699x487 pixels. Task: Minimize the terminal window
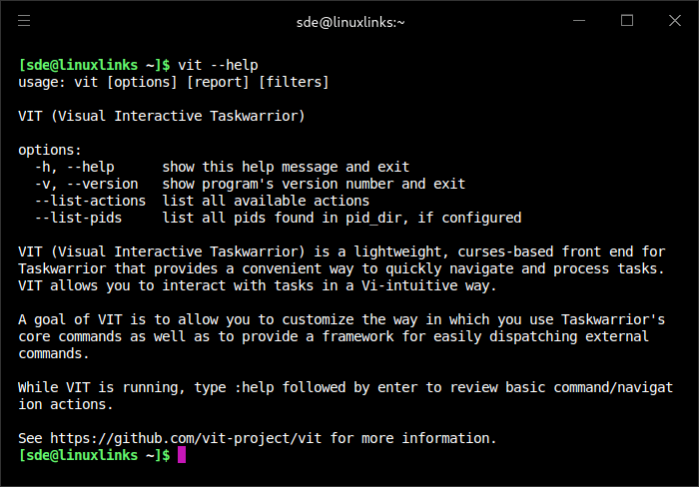coord(579,21)
